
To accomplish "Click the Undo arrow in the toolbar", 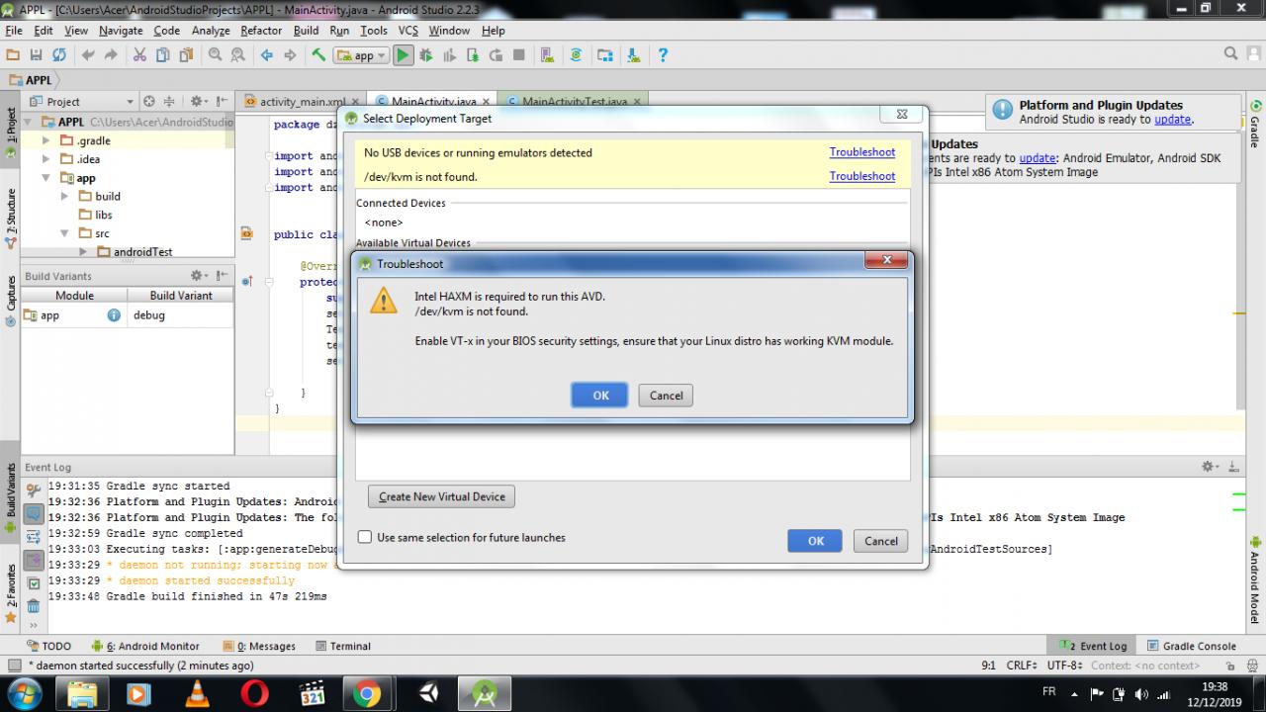I will pyautogui.click(x=89, y=55).
